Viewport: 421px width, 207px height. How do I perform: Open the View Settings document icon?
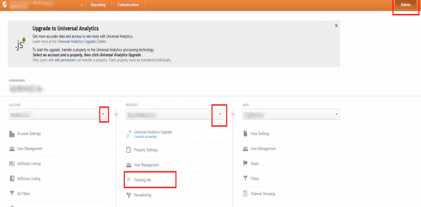click(245, 133)
